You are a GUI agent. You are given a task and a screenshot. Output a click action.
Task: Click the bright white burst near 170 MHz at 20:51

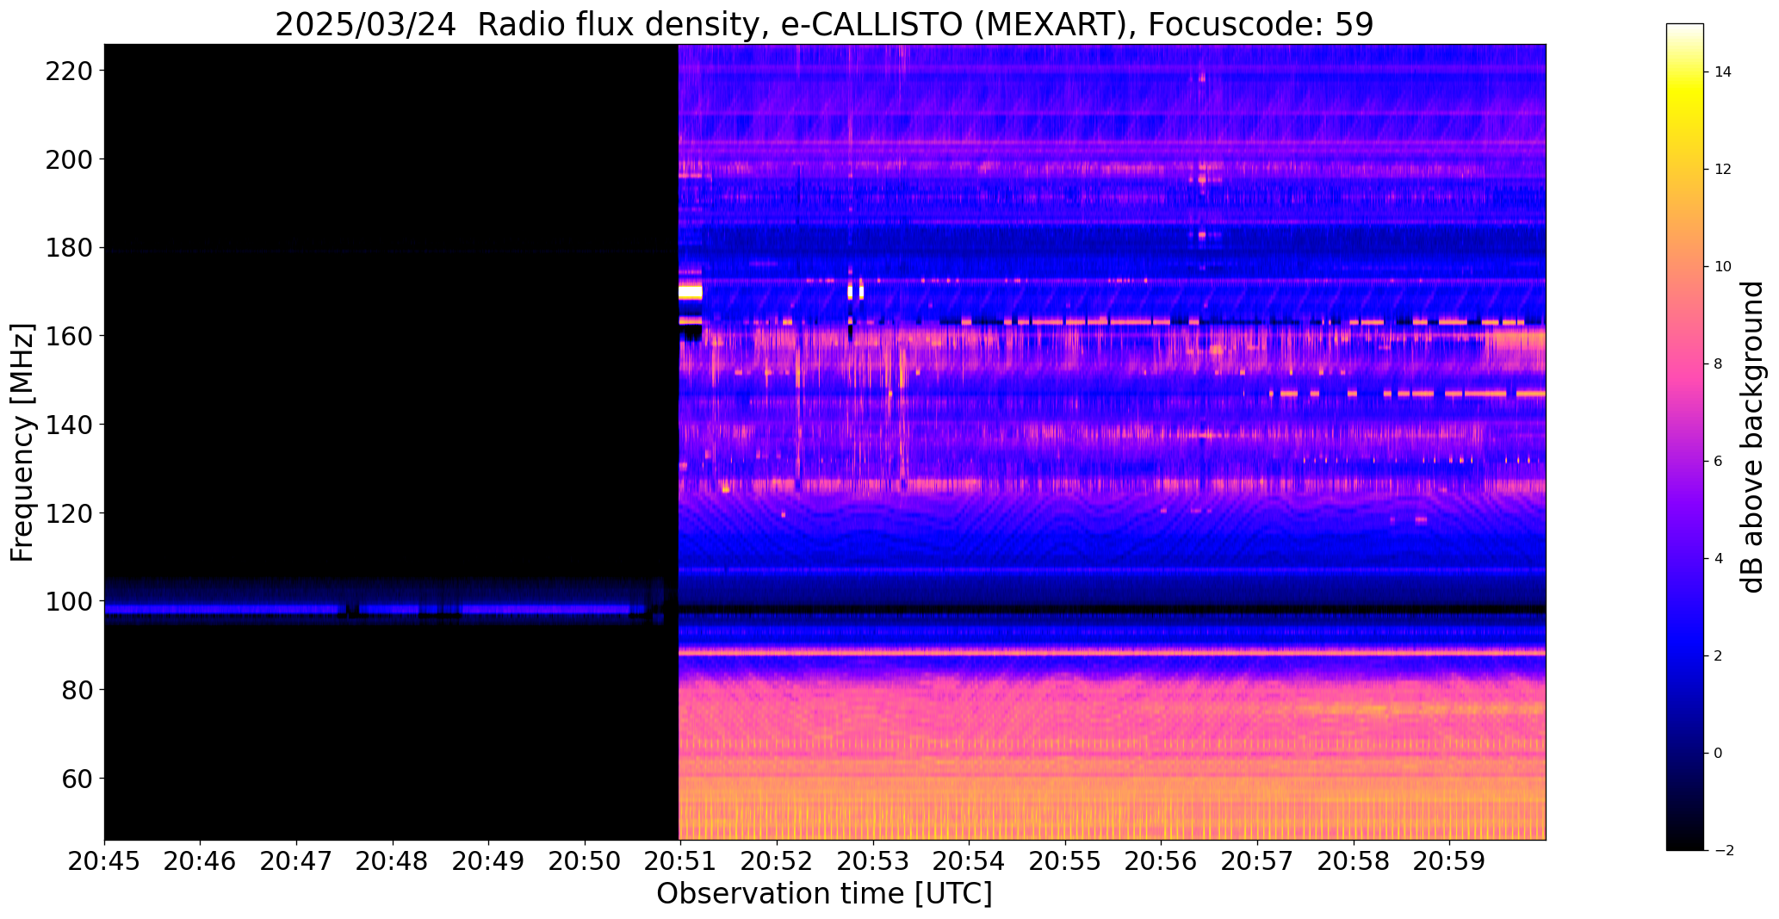[x=691, y=293]
